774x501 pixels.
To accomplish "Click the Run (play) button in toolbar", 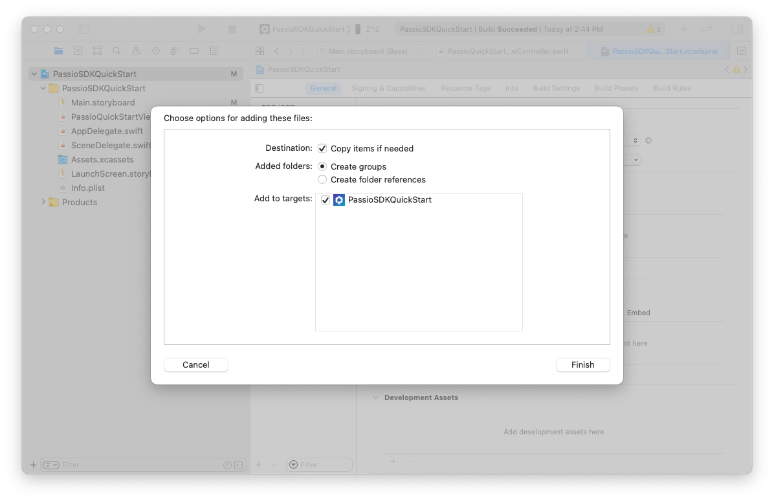I will tap(202, 29).
